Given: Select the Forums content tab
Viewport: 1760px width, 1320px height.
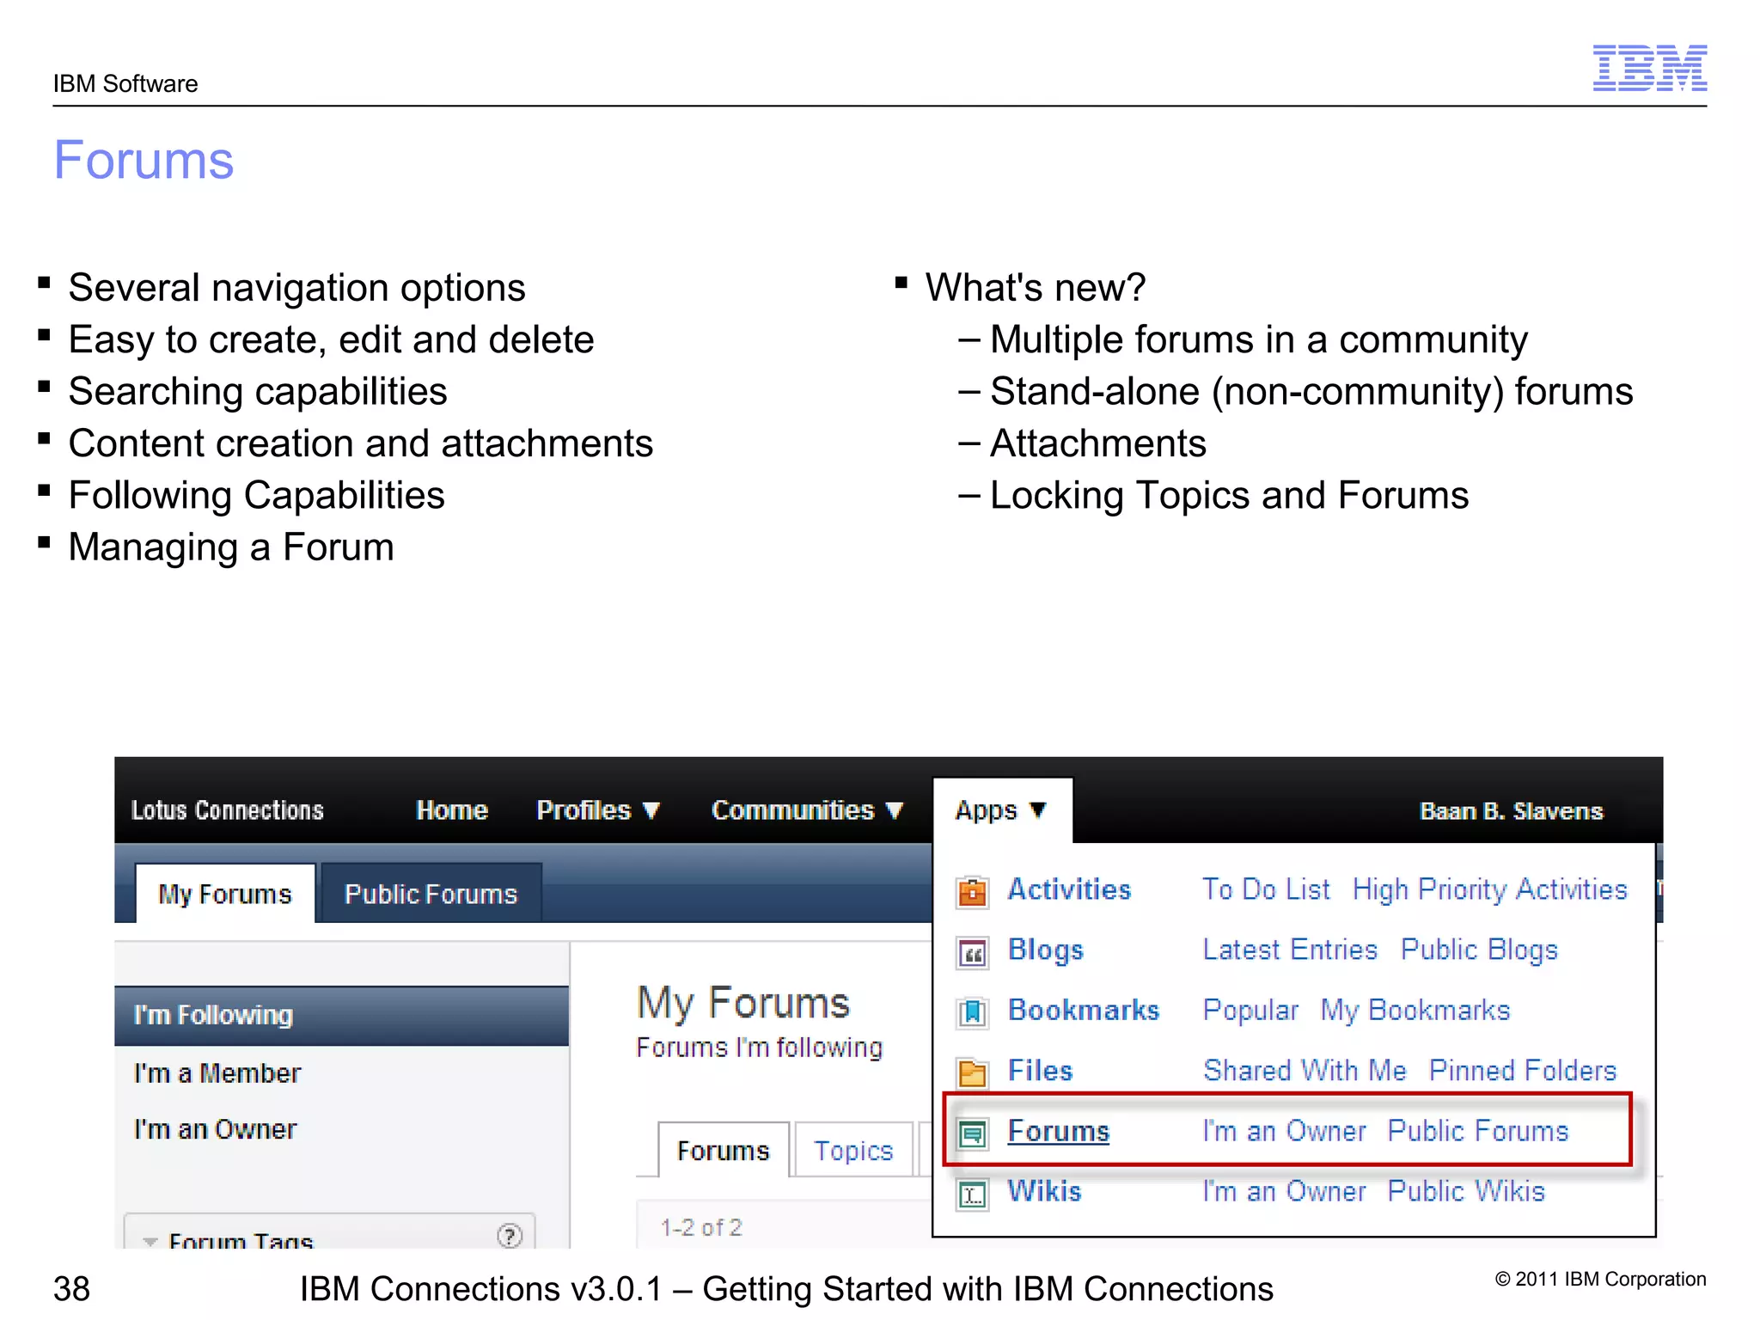Looking at the screenshot, I should [x=724, y=1150].
